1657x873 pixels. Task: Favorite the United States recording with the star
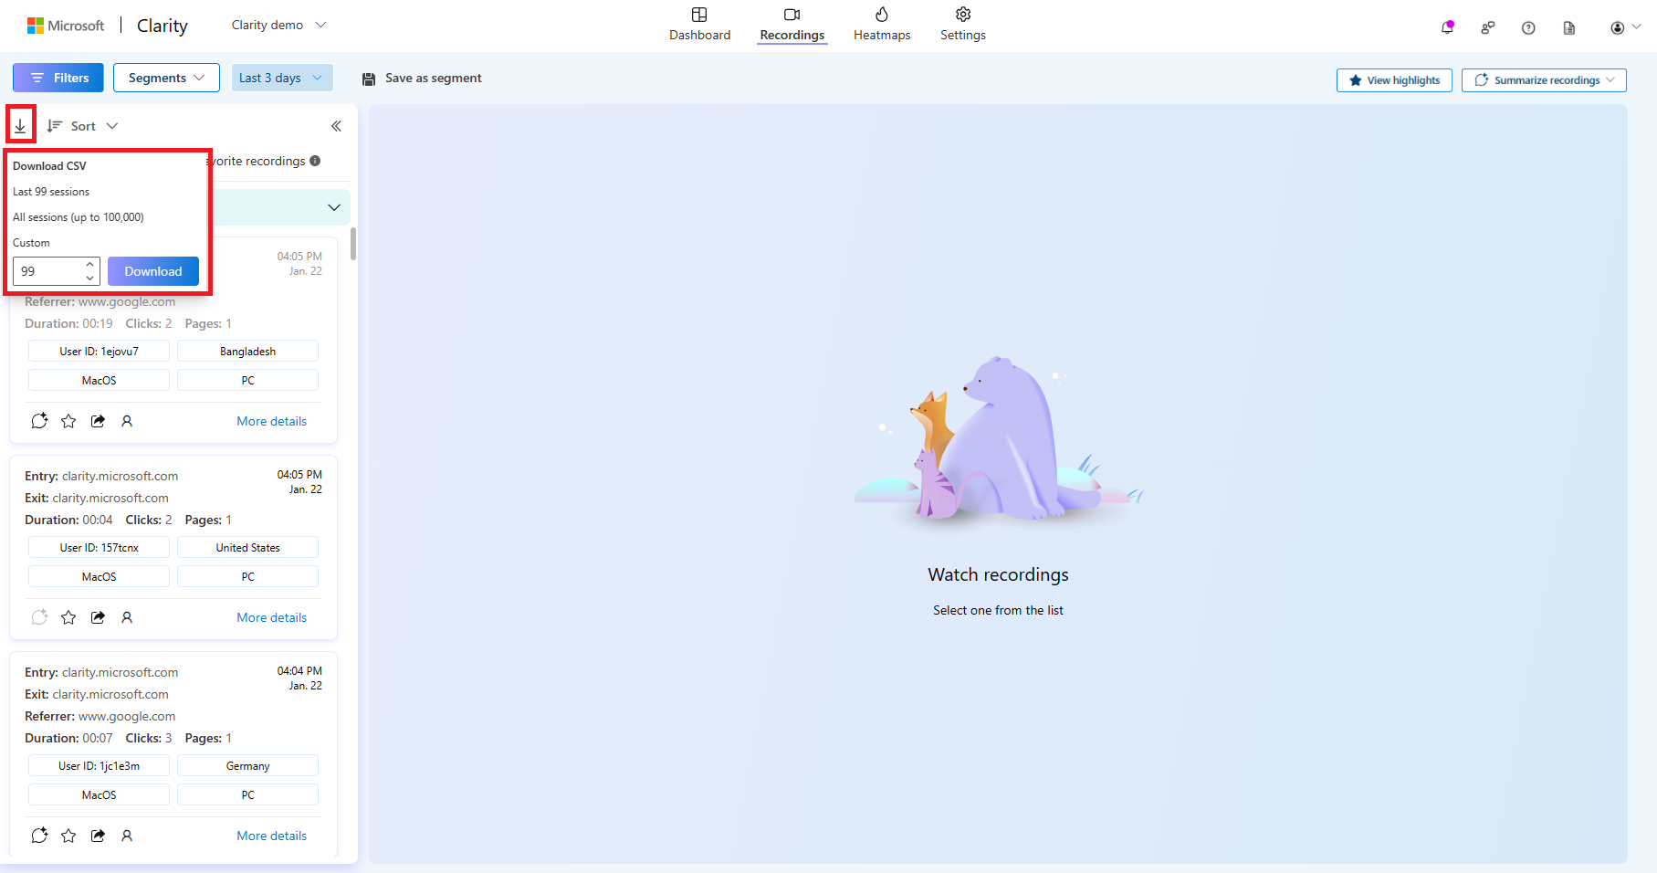(68, 617)
